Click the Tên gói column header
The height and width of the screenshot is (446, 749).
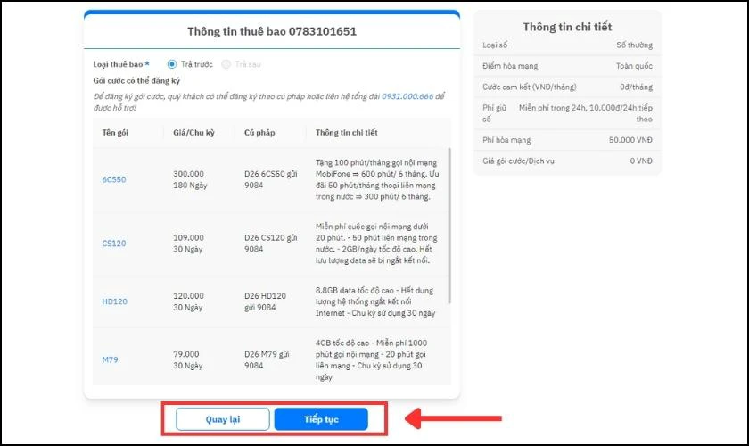coord(115,132)
